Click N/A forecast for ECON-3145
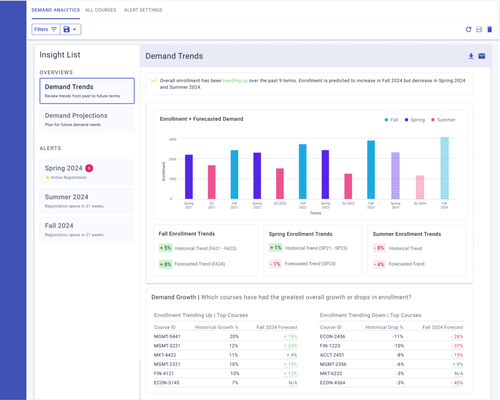This screenshot has height=400, width=500. 293,383
